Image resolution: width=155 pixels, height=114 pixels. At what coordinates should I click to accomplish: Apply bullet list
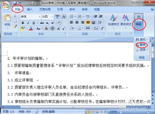tap(72, 17)
